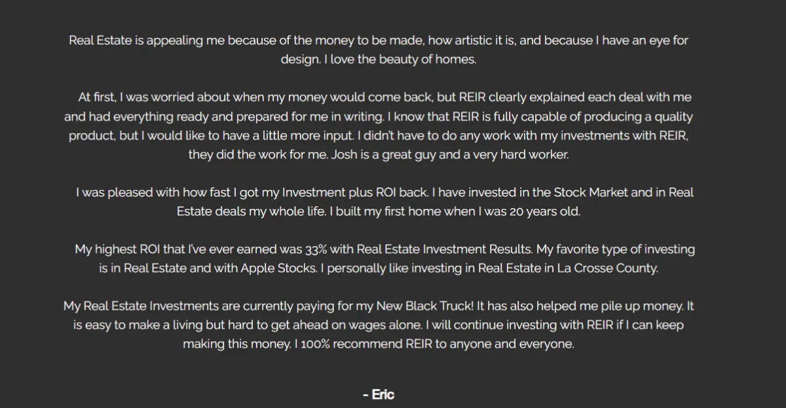The height and width of the screenshot is (408, 786).
Task: Click the "33%" ROI figure
Action: point(316,250)
